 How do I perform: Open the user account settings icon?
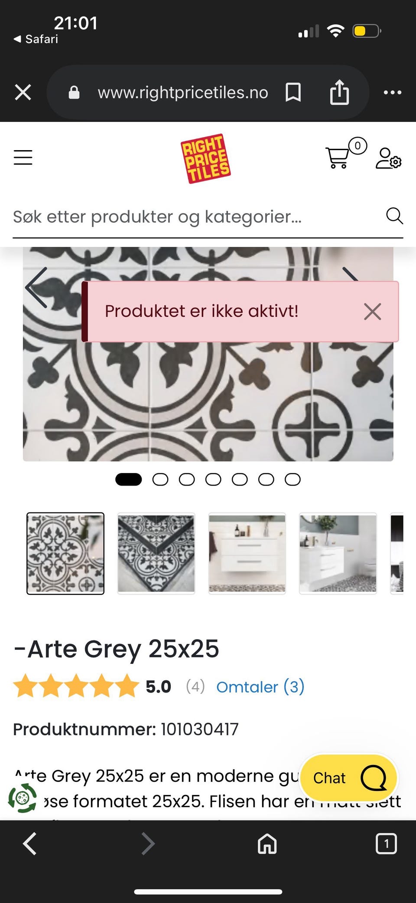(388, 158)
